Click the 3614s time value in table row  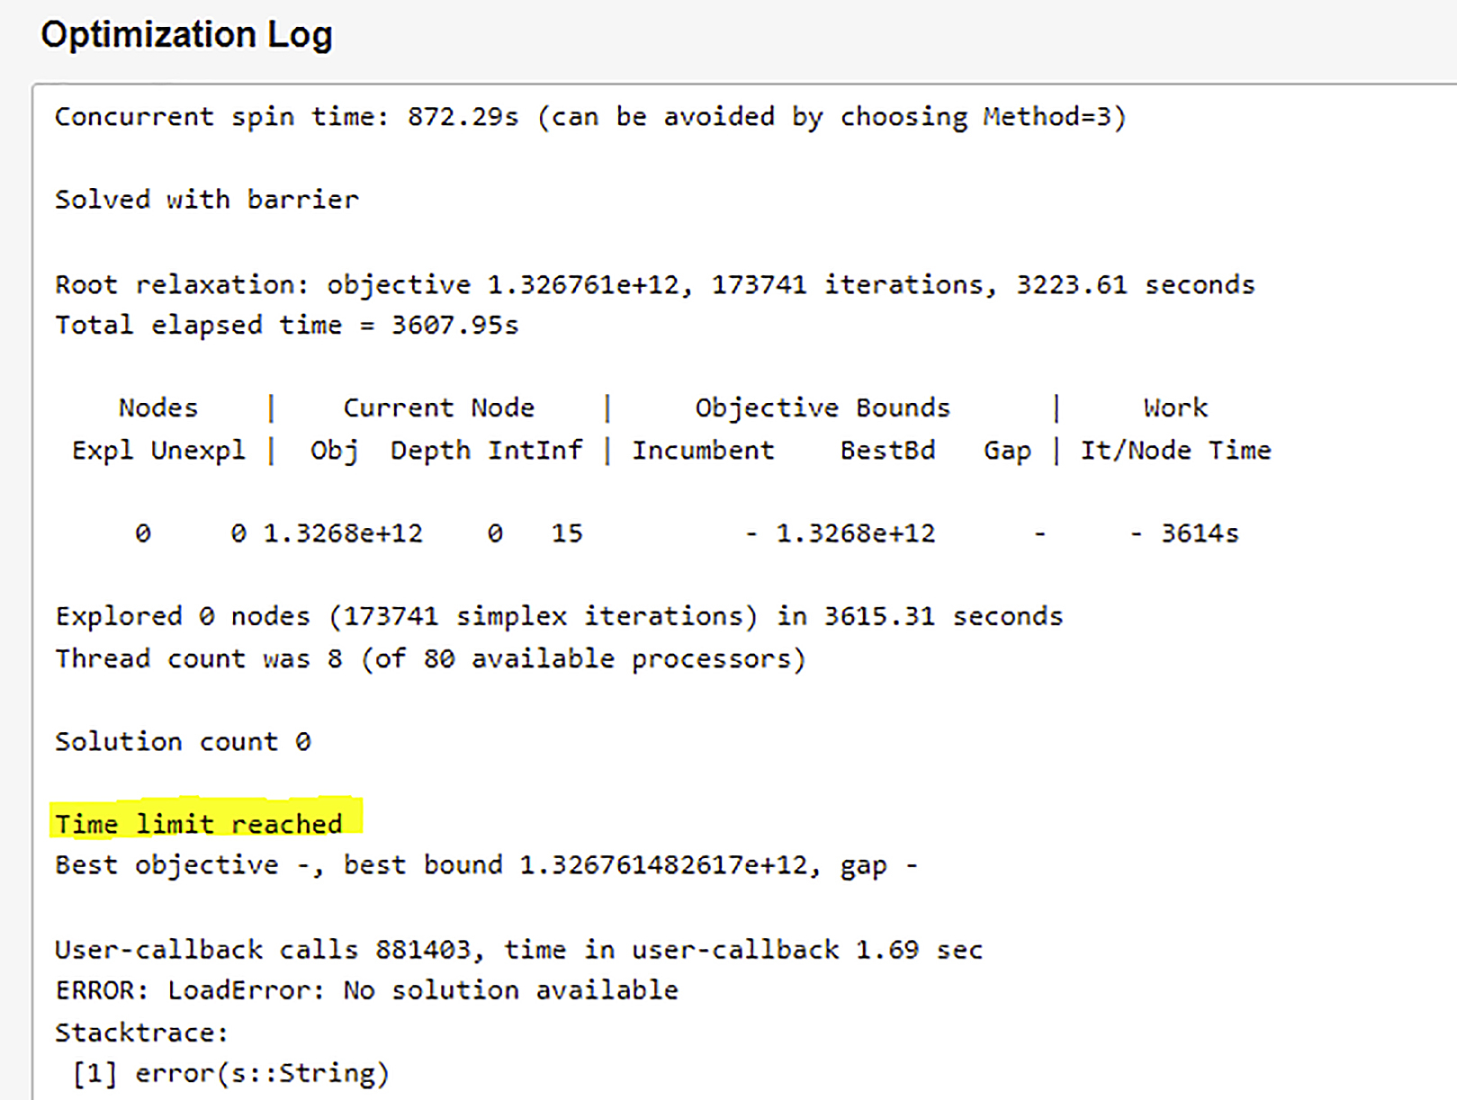[x=1199, y=533]
